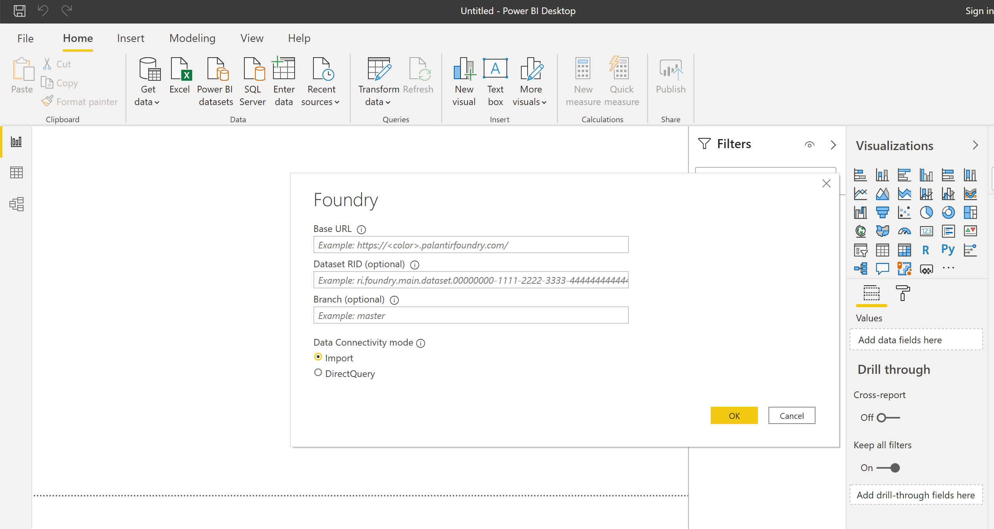Select the Table visualization icon
Image resolution: width=994 pixels, height=529 pixels.
(883, 250)
